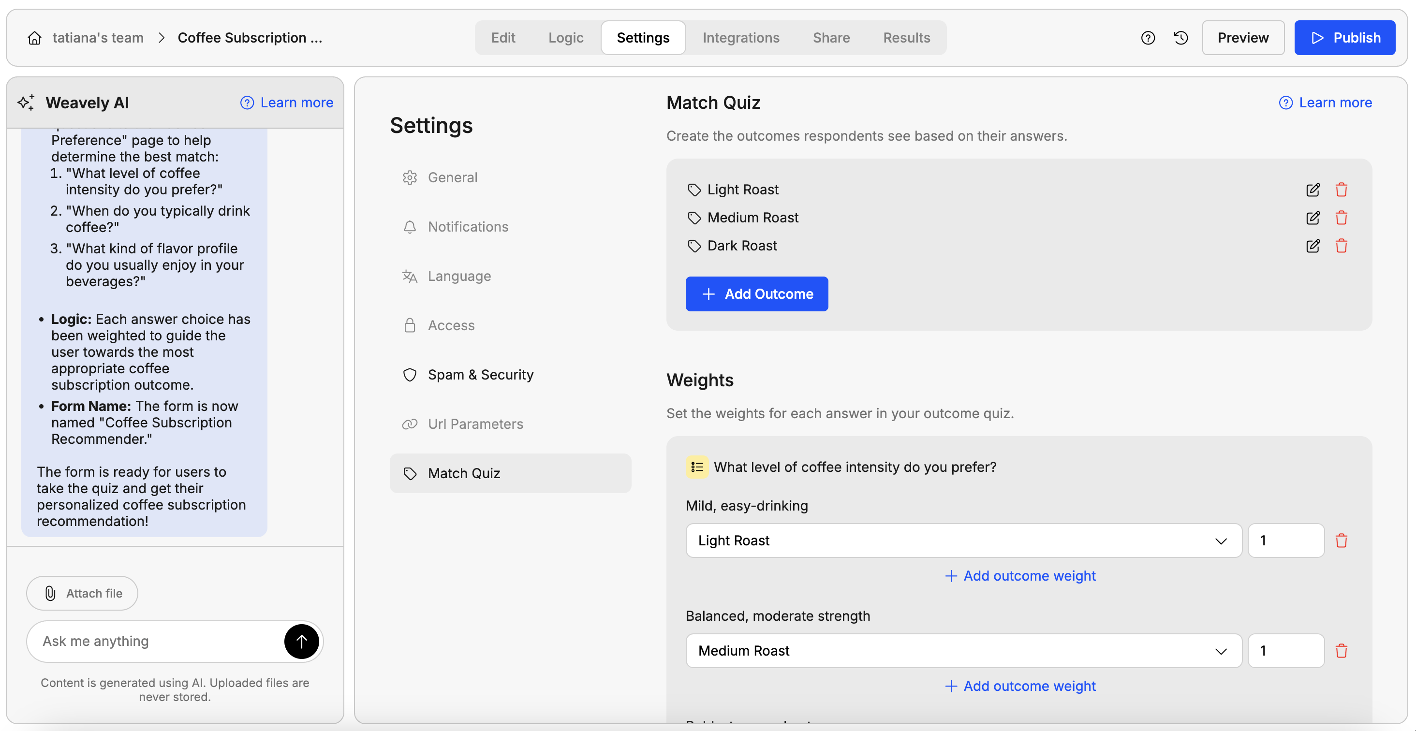Viewport: 1416px width, 731px height.
Task: Remove Medium Roast weight for Balanced answer
Action: (1341, 651)
